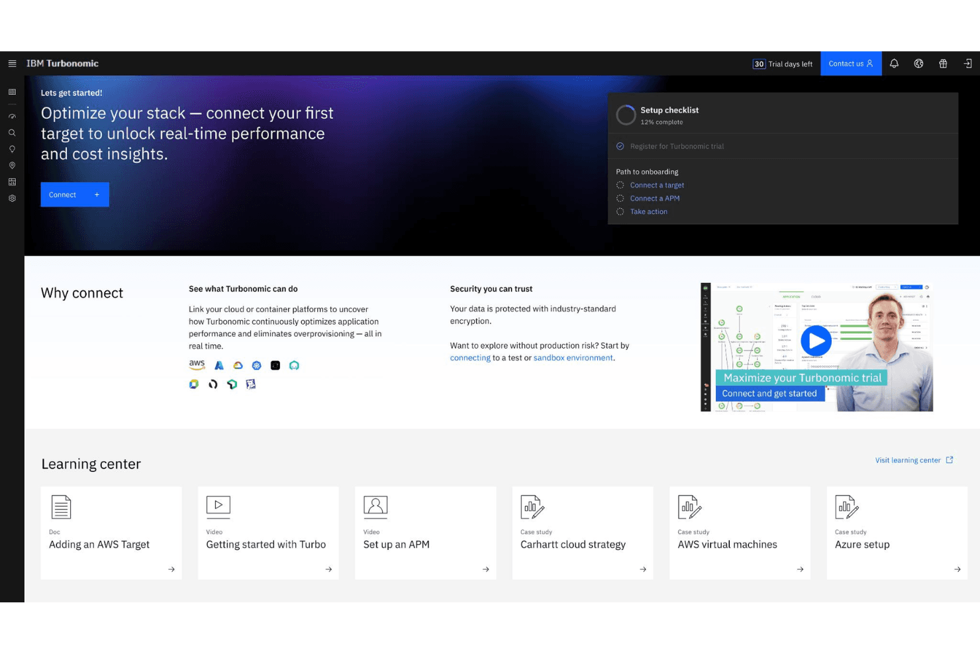
Task: Click the 30 Trial days left indicator
Action: click(783, 64)
